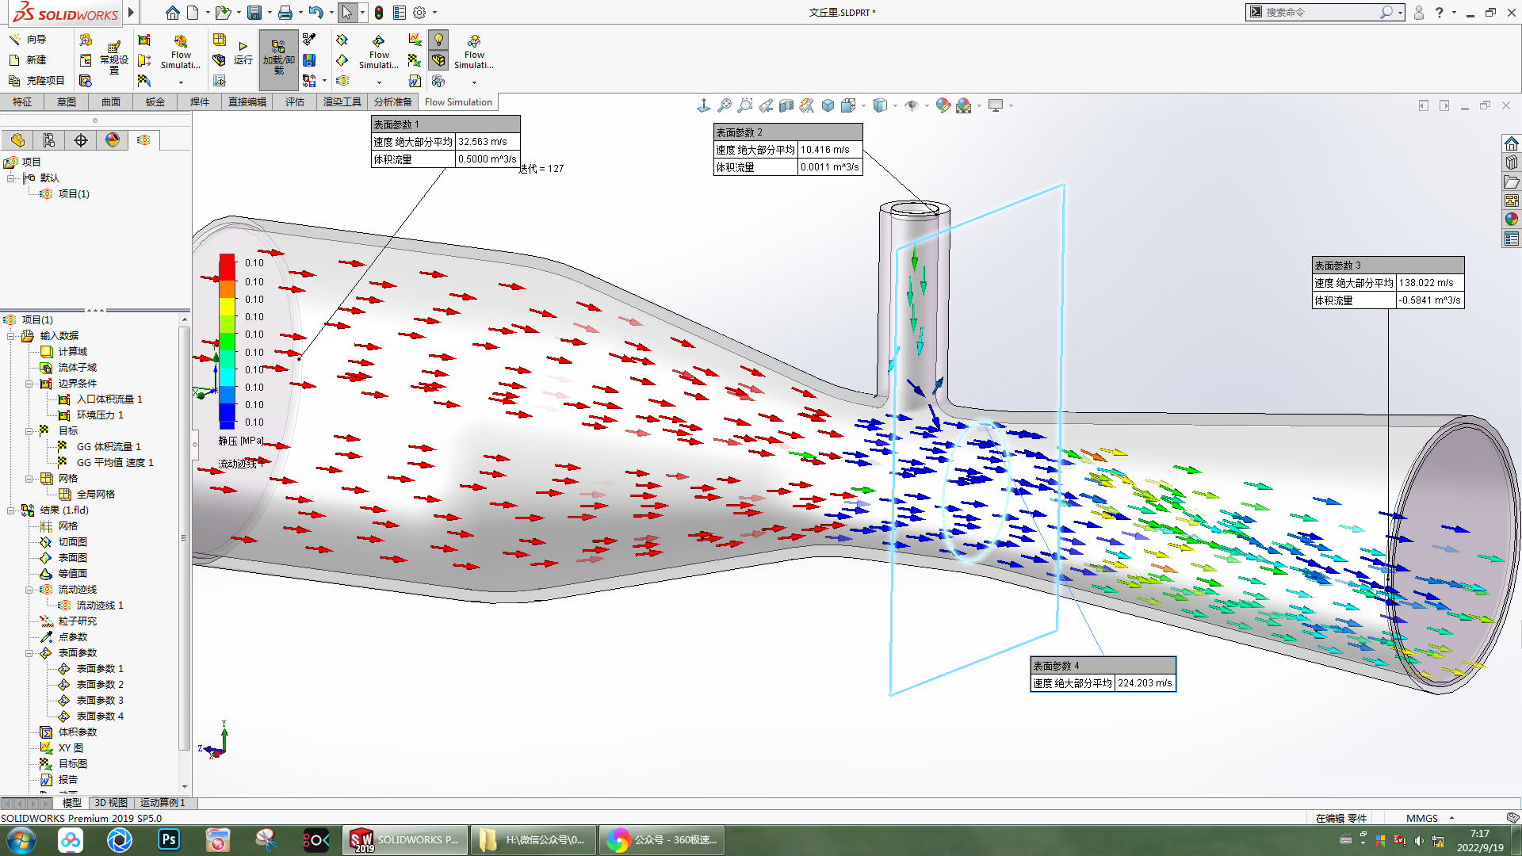Collapse the 结果 (1.fld) tree node
Viewport: 1522px width, 856px height.
tap(10, 510)
